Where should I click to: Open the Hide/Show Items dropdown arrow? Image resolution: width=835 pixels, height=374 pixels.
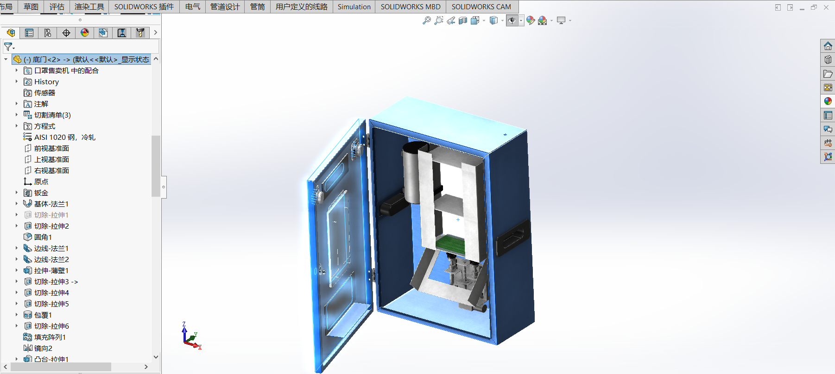click(521, 20)
